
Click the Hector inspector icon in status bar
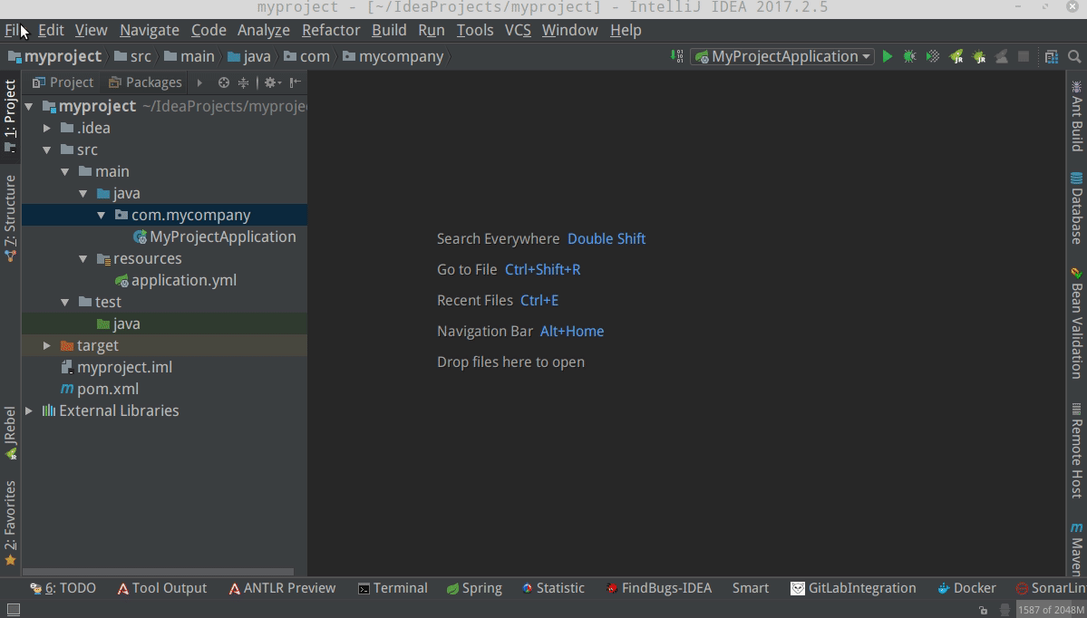(1005, 611)
